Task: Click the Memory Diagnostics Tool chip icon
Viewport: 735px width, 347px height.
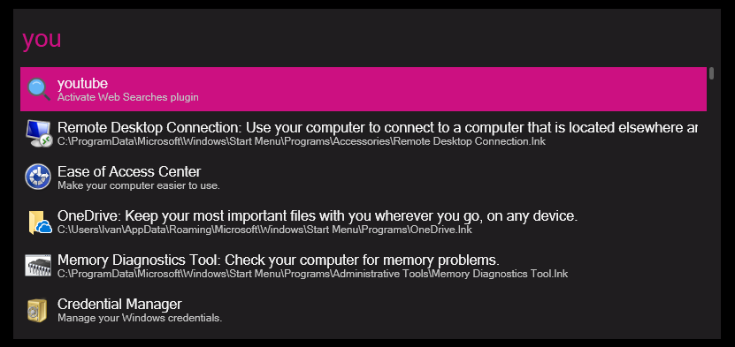Action: coord(38,265)
